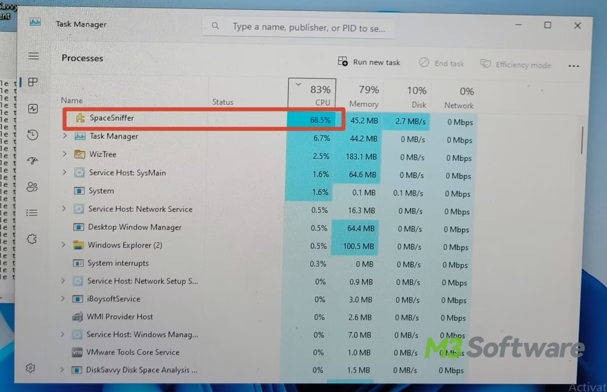The width and height of the screenshot is (607, 392).
Task: Expand the WizTree process group
Action: (x=65, y=154)
